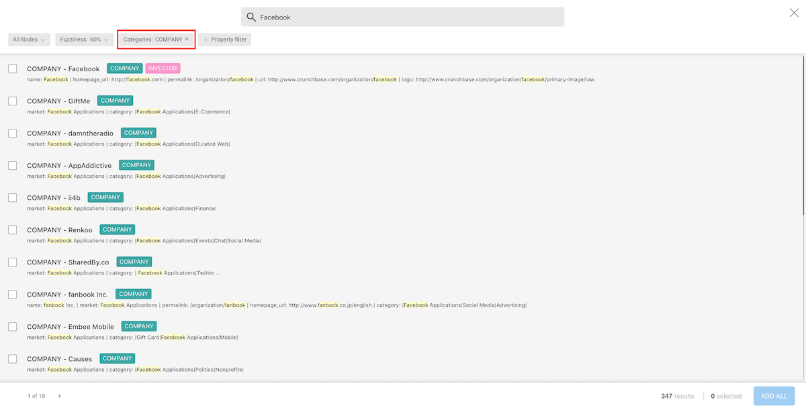Screen dimensions: 806x408
Task: Tick the COMPANY - Embee Mobile checkbox
Action: coord(13,326)
